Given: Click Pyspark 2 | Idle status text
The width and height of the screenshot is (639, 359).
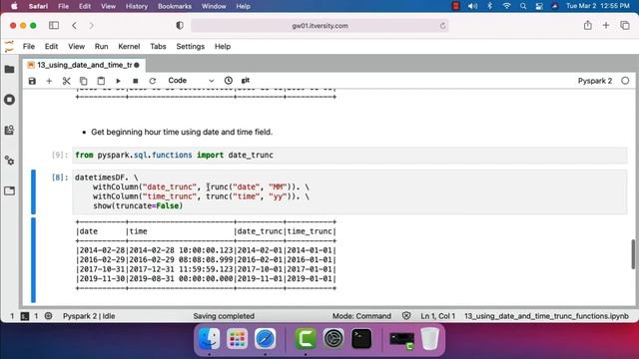Looking at the screenshot, I should pyautogui.click(x=89, y=316).
